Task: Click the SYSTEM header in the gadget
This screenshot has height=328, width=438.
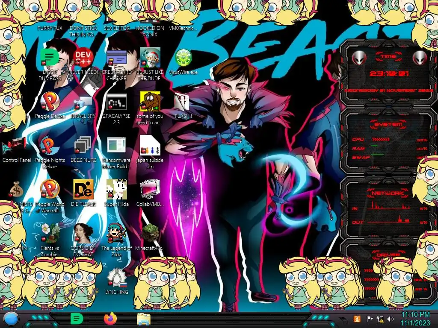Action: click(388, 124)
